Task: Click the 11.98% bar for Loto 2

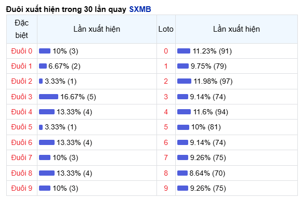Action: pyautogui.click(x=184, y=81)
